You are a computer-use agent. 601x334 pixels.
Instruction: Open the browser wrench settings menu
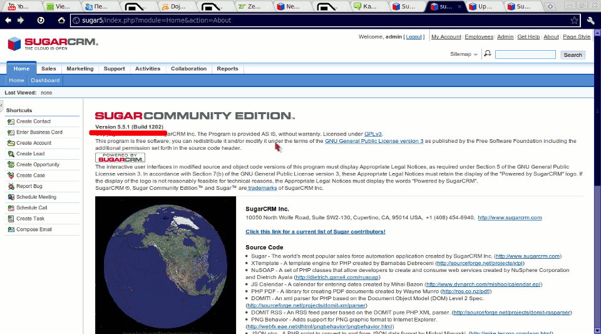(x=590, y=20)
